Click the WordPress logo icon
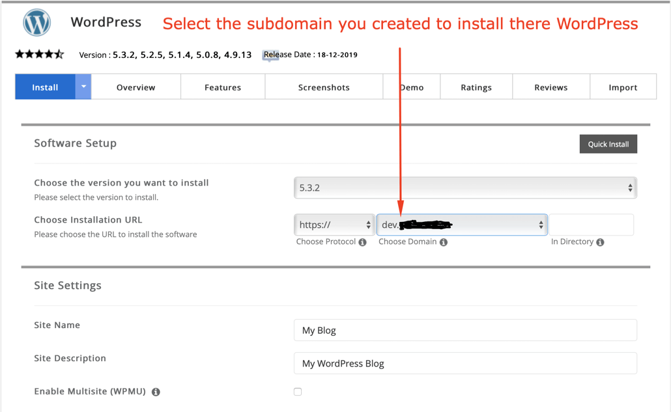 [x=36, y=22]
